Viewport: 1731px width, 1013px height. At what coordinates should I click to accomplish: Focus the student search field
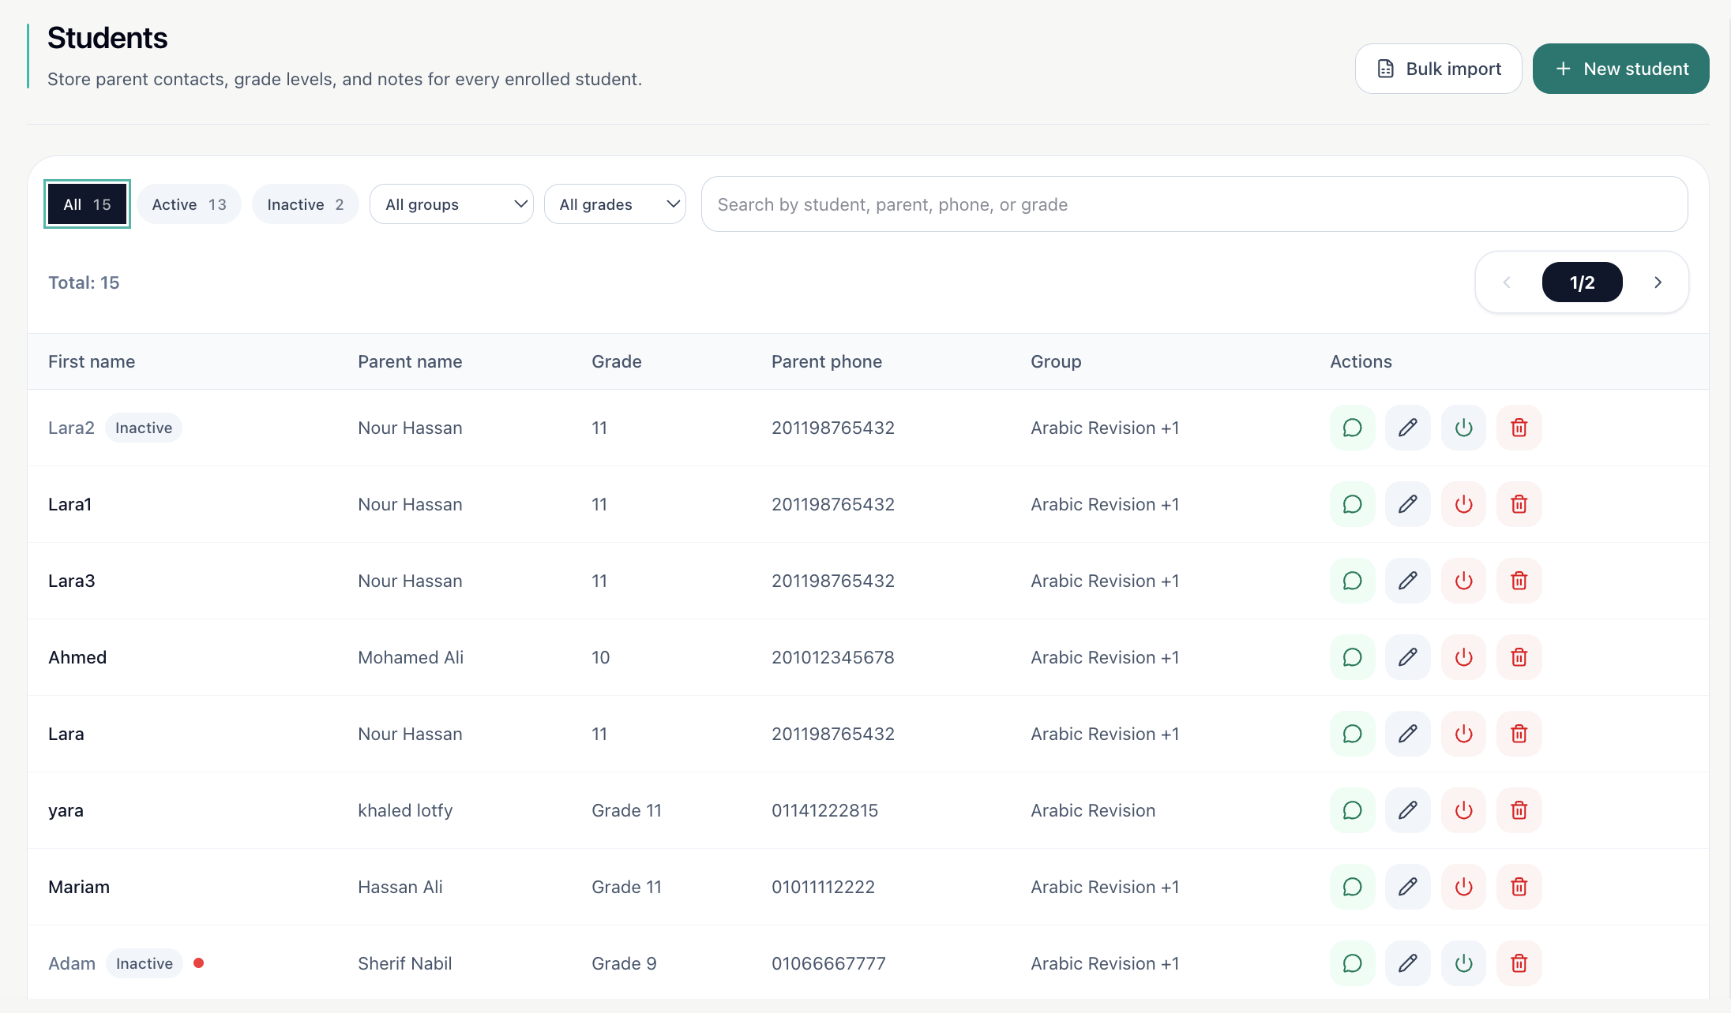[x=1194, y=204]
